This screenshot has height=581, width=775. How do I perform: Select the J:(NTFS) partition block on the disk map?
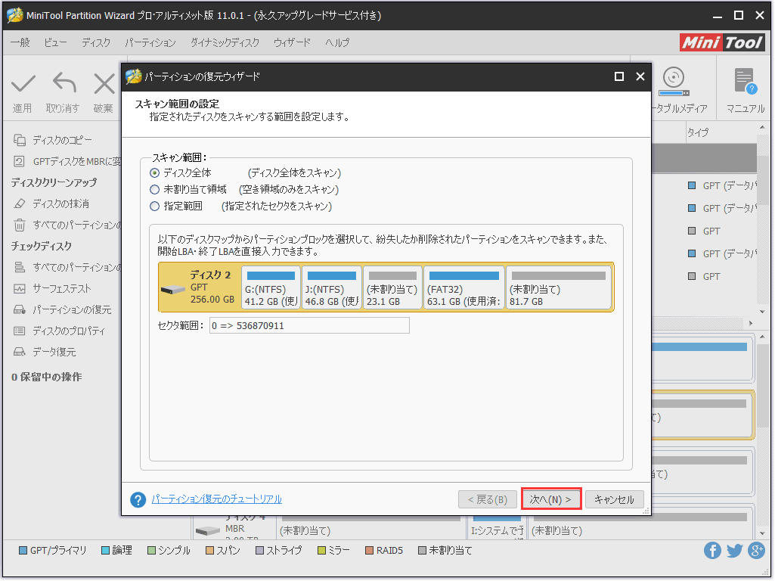[330, 287]
